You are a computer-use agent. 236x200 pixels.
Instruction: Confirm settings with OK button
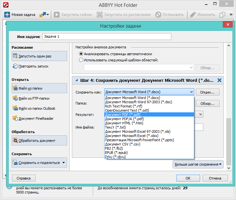(x=188, y=178)
